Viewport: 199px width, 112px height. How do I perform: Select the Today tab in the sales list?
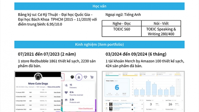tap(108, 100)
